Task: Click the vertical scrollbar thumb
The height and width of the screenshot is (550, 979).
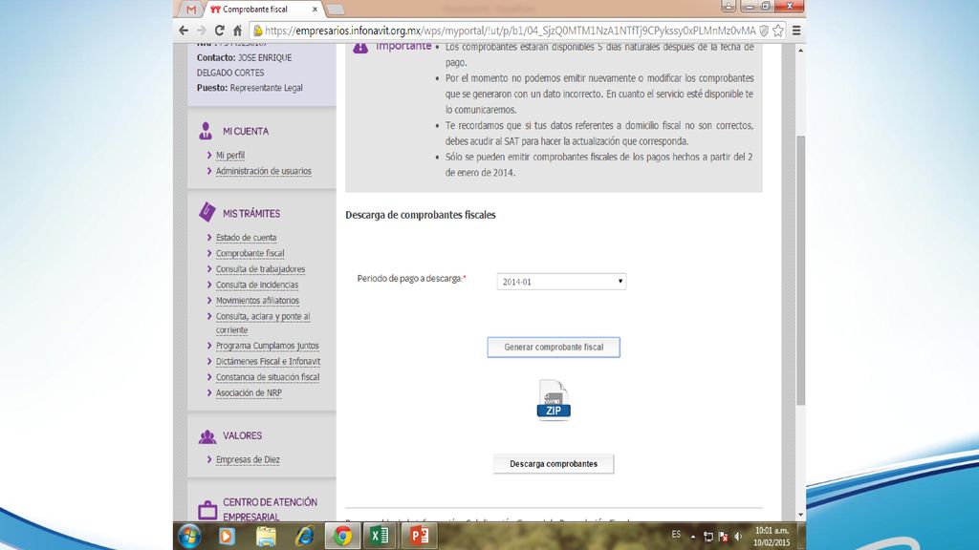Action: [800, 271]
